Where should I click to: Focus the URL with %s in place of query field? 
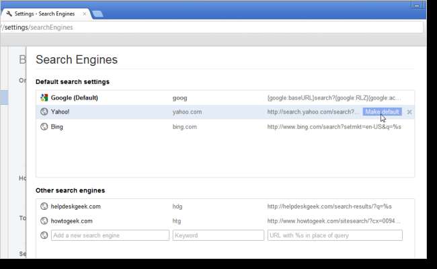335,235
